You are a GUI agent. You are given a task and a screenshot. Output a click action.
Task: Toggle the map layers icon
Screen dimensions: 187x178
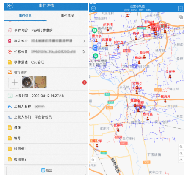pos(181,17)
